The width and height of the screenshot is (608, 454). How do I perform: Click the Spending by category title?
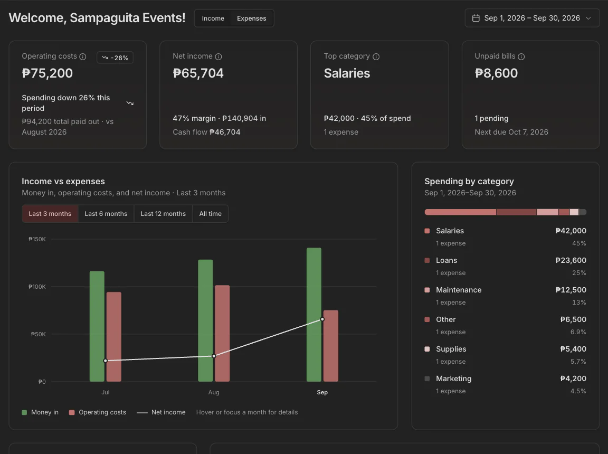(x=469, y=182)
